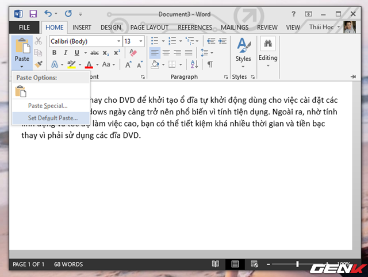Open the Paragraph dialog launcher
368x277 pixels.
[226, 77]
